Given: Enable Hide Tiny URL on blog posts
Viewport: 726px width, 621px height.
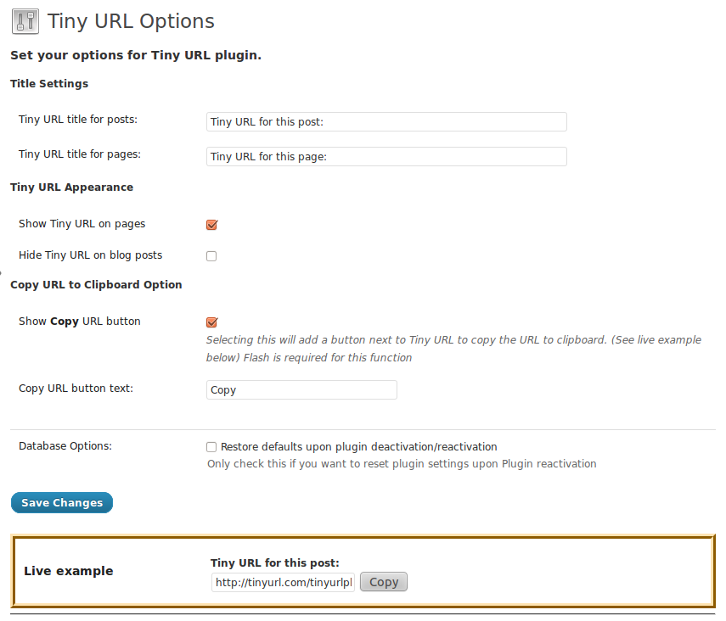Looking at the screenshot, I should [211, 256].
